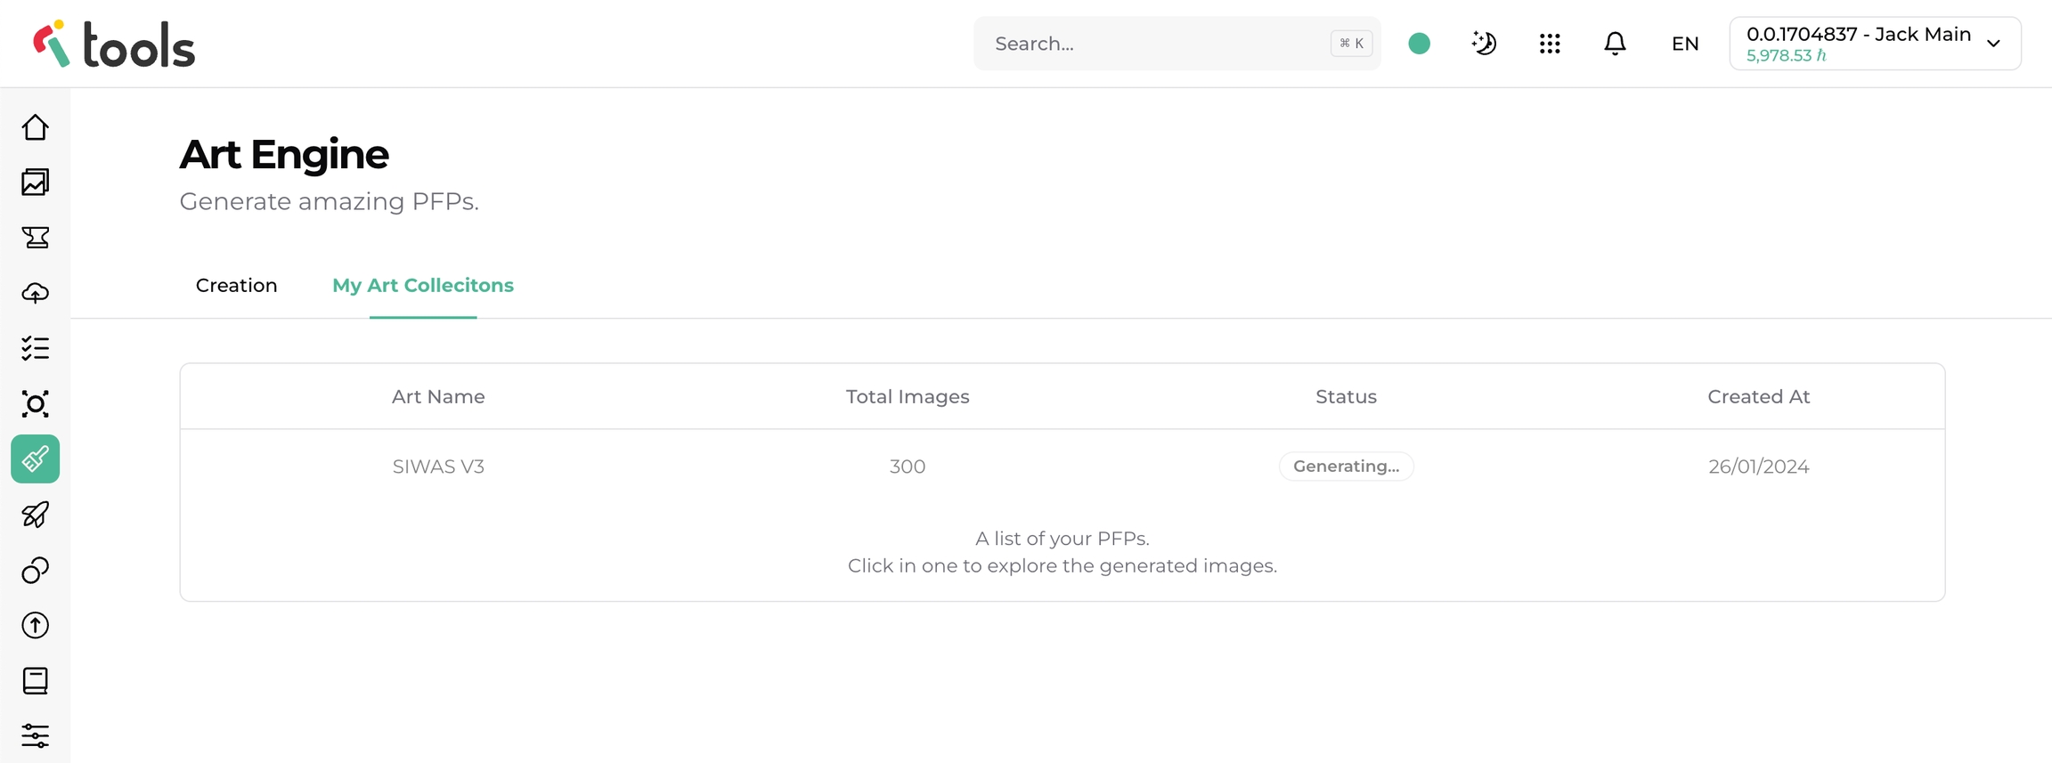
Task: Open the book sidebar icon
Action: 36,680
